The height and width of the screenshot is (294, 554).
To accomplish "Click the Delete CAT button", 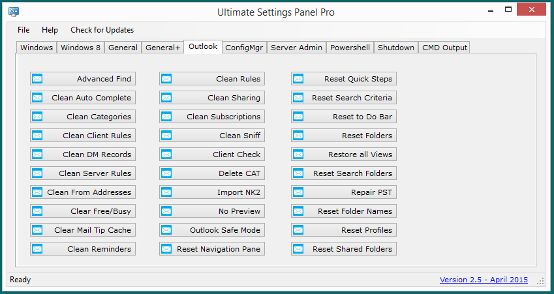I will click(x=212, y=173).
